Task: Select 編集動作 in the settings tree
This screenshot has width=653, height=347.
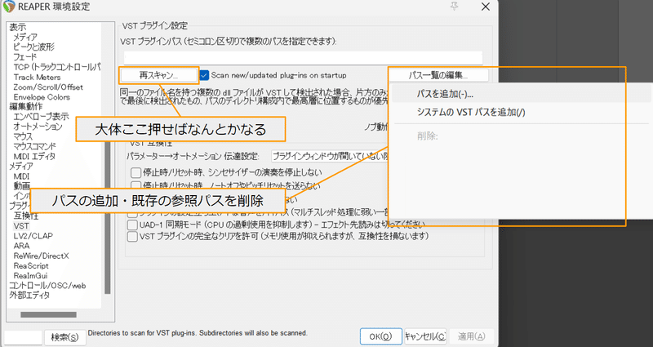Action: tap(26, 107)
